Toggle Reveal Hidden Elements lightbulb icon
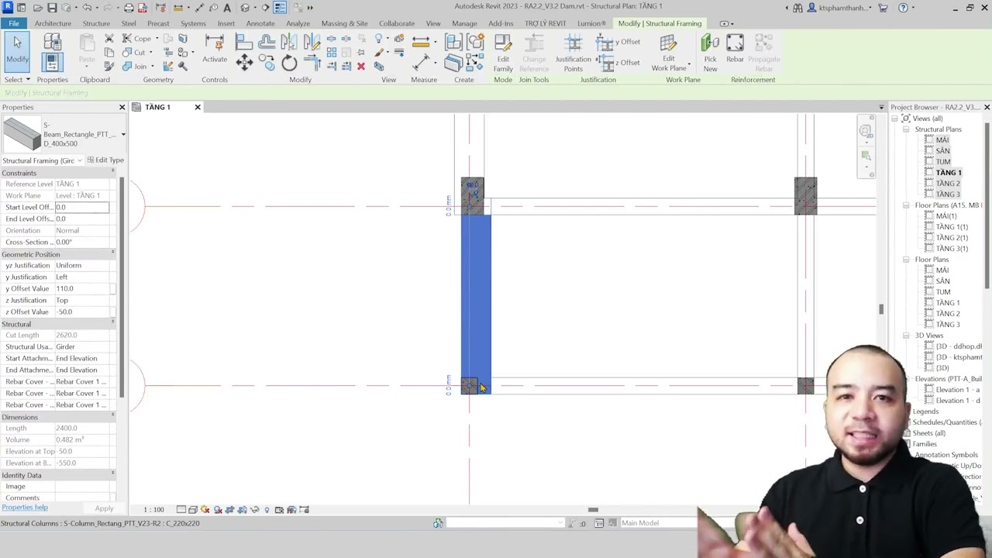The width and height of the screenshot is (992, 558). pos(267,510)
